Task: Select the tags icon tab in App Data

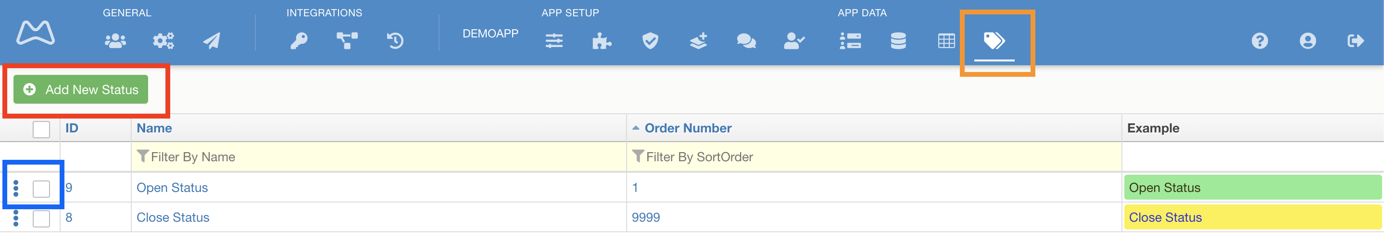Action: click(994, 41)
